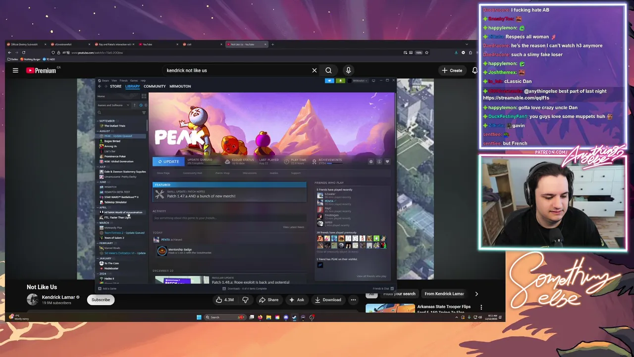Image resolution: width=634 pixels, height=357 pixels.
Task: Click 'Say something about this game' activity field
Action: (229, 218)
